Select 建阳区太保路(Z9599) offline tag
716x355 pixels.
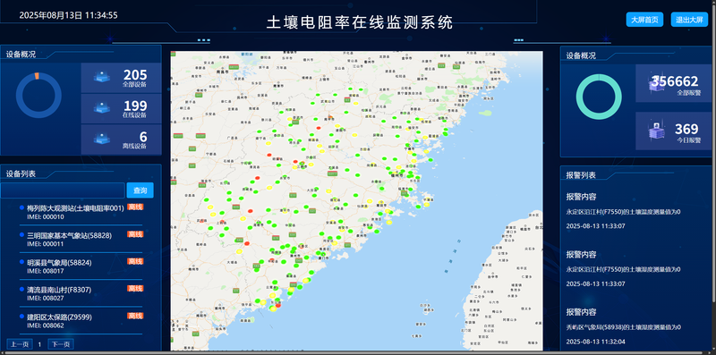(x=135, y=316)
